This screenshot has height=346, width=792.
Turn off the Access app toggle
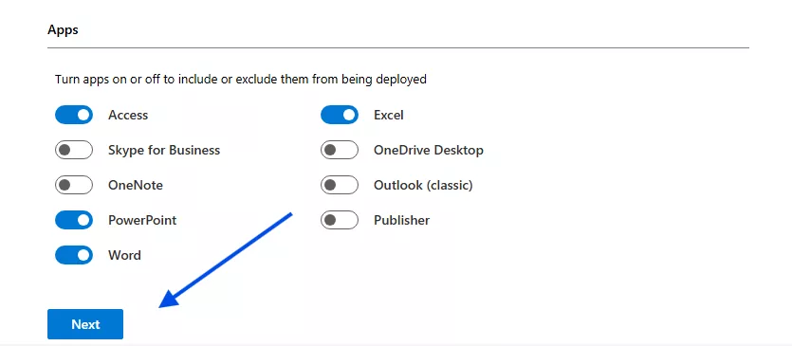[x=74, y=115]
